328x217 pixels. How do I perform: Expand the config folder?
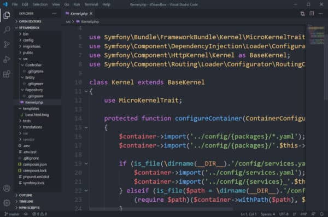click(x=38, y=40)
